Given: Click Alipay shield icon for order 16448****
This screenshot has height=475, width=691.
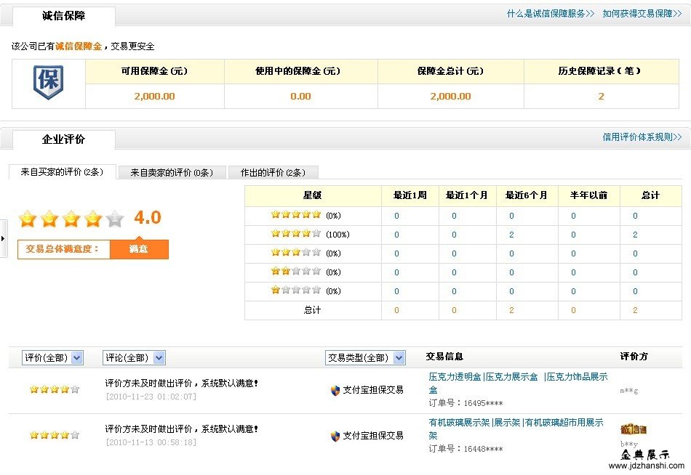Looking at the screenshot, I should (x=335, y=437).
